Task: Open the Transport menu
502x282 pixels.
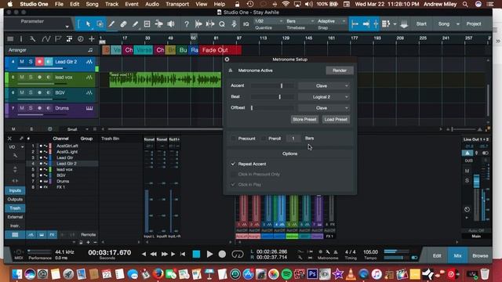Action: pyautogui.click(x=177, y=4)
